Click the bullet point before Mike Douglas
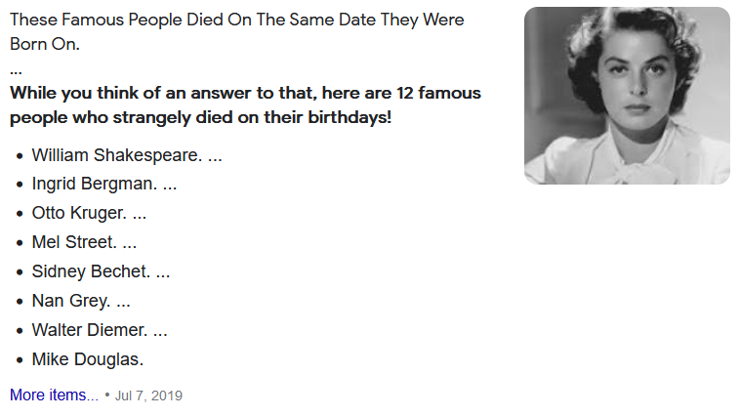 click(20, 360)
